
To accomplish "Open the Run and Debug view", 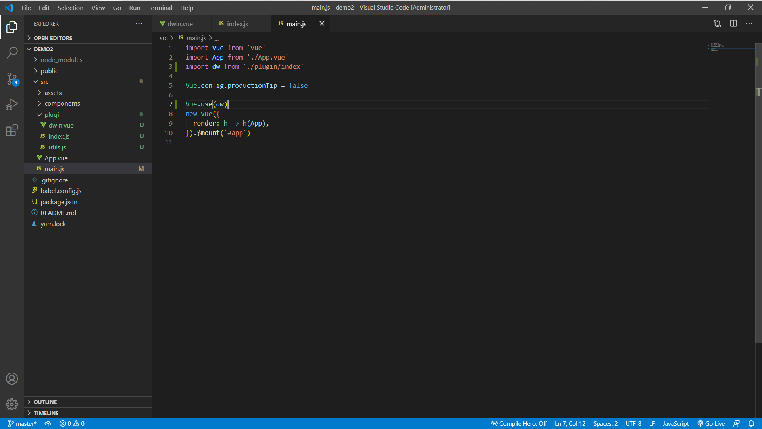I will pos(12,104).
